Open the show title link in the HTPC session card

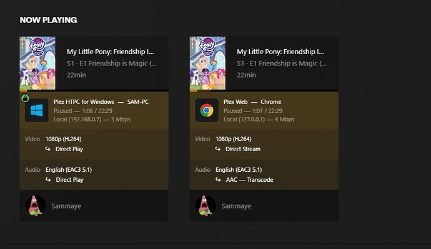pos(111,52)
